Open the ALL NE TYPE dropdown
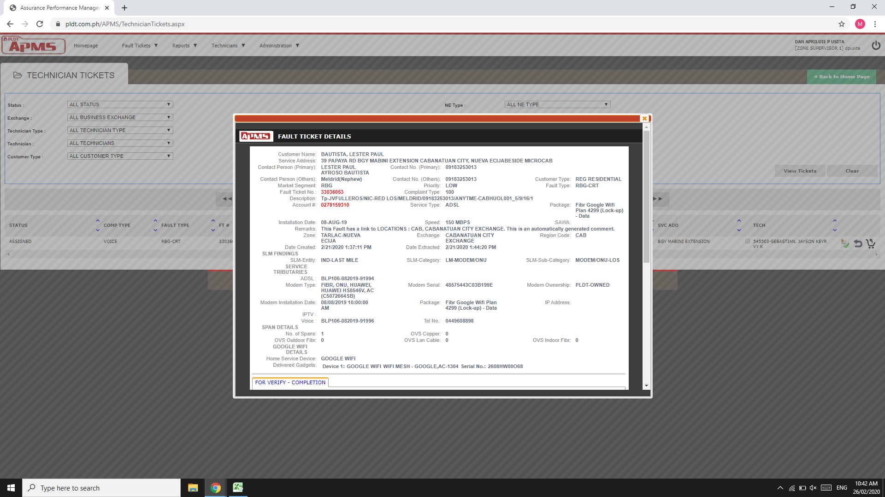885x497 pixels. click(x=557, y=104)
